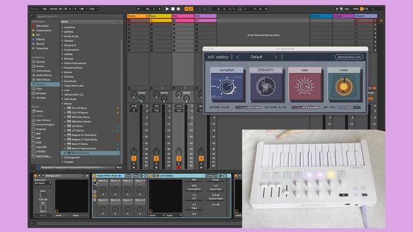Launch the first clip in Bass track
Viewport: 413px width, 232px height.
click(152, 21)
